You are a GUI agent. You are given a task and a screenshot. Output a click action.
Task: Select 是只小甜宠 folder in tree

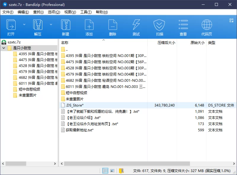[x=22, y=48]
